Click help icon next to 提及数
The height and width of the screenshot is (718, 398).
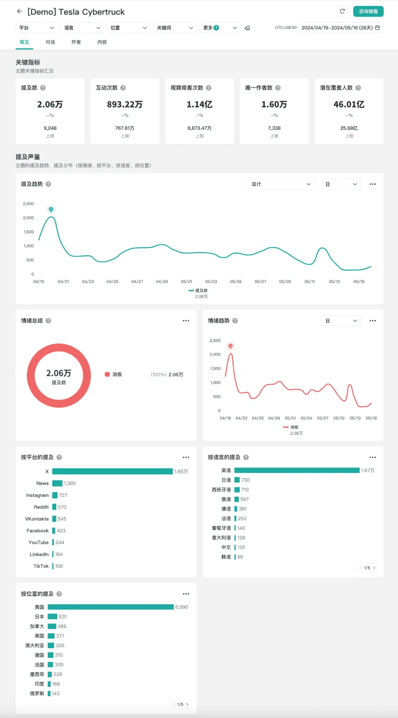(43, 88)
